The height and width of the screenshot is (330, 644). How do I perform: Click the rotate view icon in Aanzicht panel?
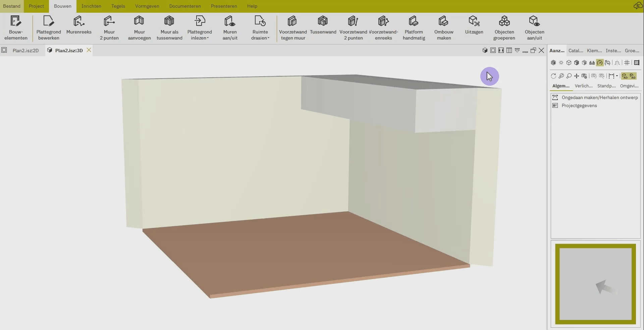pos(553,76)
